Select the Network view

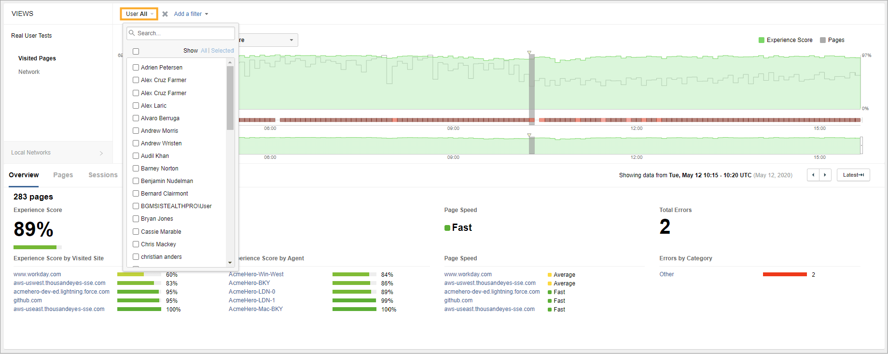click(29, 72)
